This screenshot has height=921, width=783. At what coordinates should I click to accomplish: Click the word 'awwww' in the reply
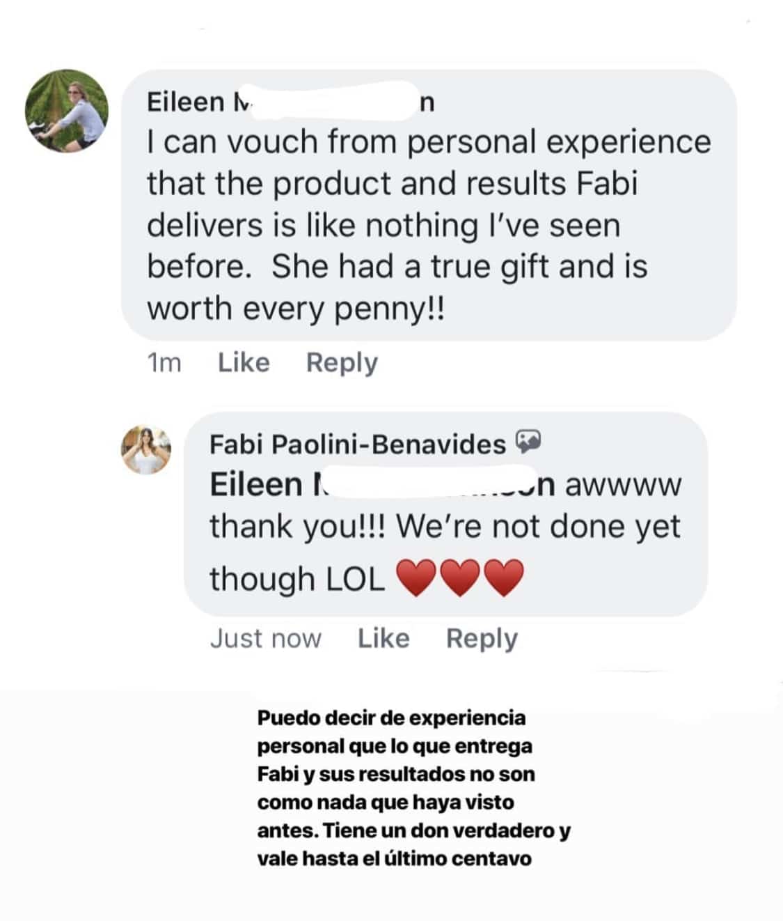623,485
